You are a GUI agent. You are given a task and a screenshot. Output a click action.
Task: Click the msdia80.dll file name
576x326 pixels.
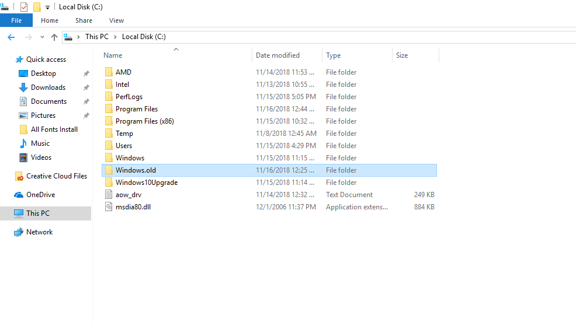click(133, 207)
